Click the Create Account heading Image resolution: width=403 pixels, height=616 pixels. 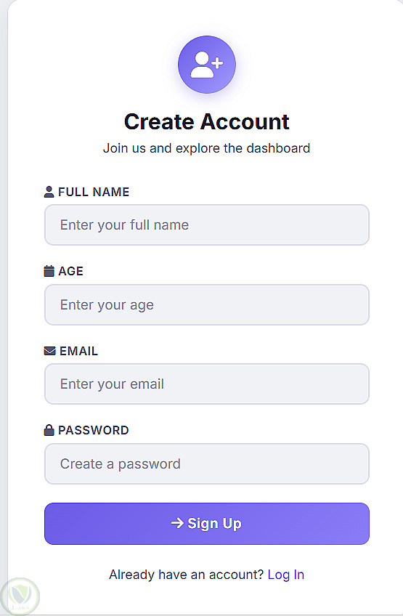[x=207, y=121]
